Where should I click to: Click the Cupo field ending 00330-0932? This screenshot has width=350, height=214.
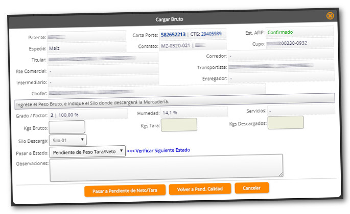298,43
